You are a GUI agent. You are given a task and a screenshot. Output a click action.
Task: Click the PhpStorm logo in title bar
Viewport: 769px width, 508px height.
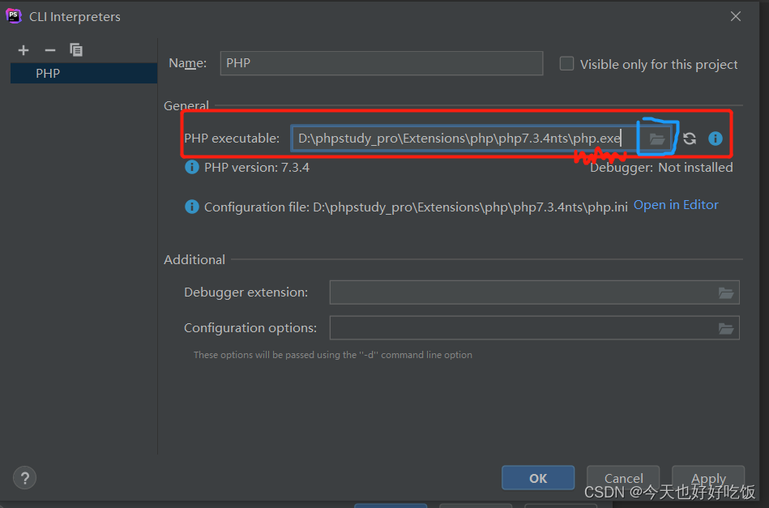(13, 15)
